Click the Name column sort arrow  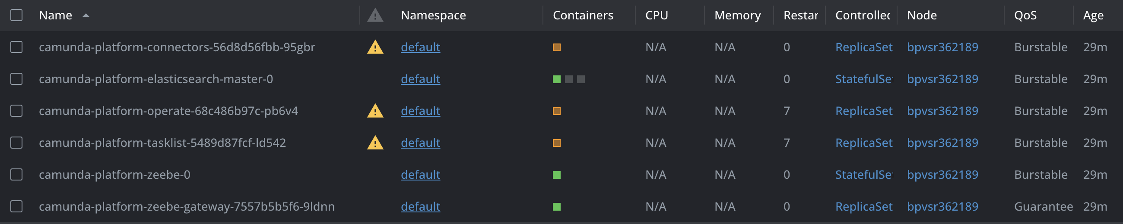[86, 15]
